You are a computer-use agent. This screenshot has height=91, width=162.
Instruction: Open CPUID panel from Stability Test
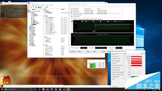point(103,52)
